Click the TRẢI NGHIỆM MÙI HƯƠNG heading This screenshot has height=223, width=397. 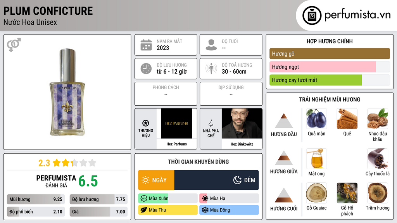330,99
